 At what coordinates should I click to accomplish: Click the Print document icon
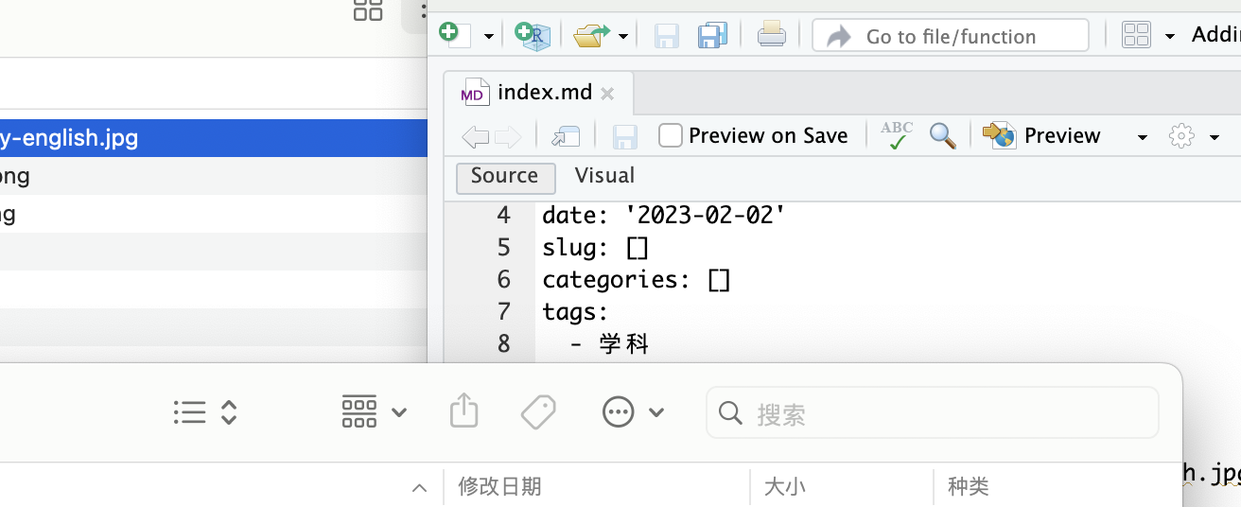click(771, 36)
